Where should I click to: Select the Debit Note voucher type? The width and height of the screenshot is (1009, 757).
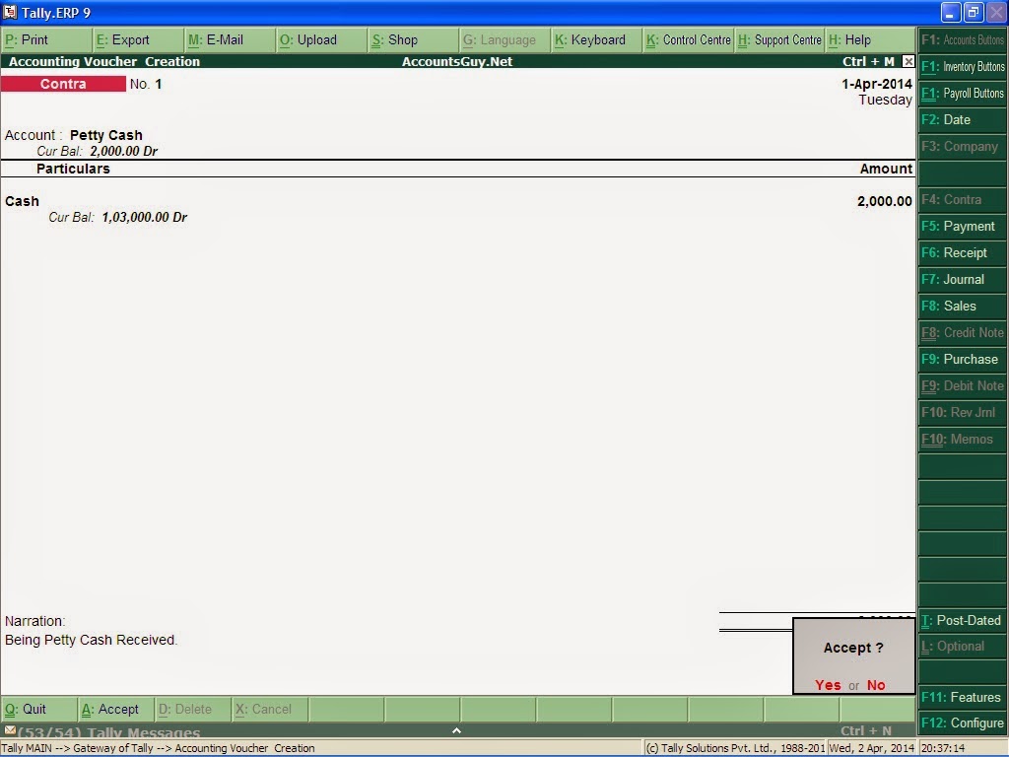pos(962,385)
